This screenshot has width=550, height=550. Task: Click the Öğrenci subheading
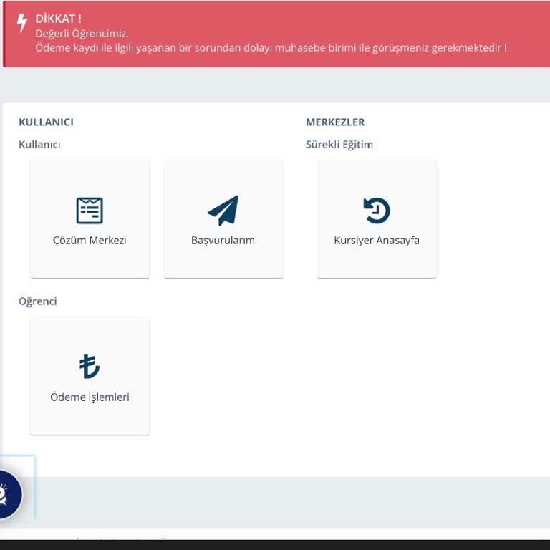pyautogui.click(x=37, y=301)
